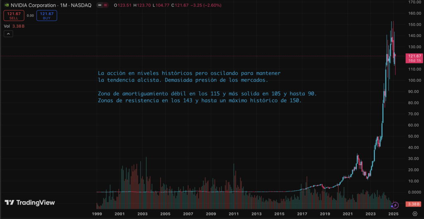Open chart settings via hexagon gear icon
This screenshot has width=424, height=219.
415,213
